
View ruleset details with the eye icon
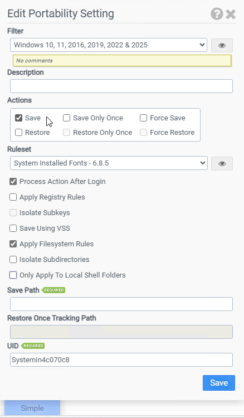coord(222,163)
